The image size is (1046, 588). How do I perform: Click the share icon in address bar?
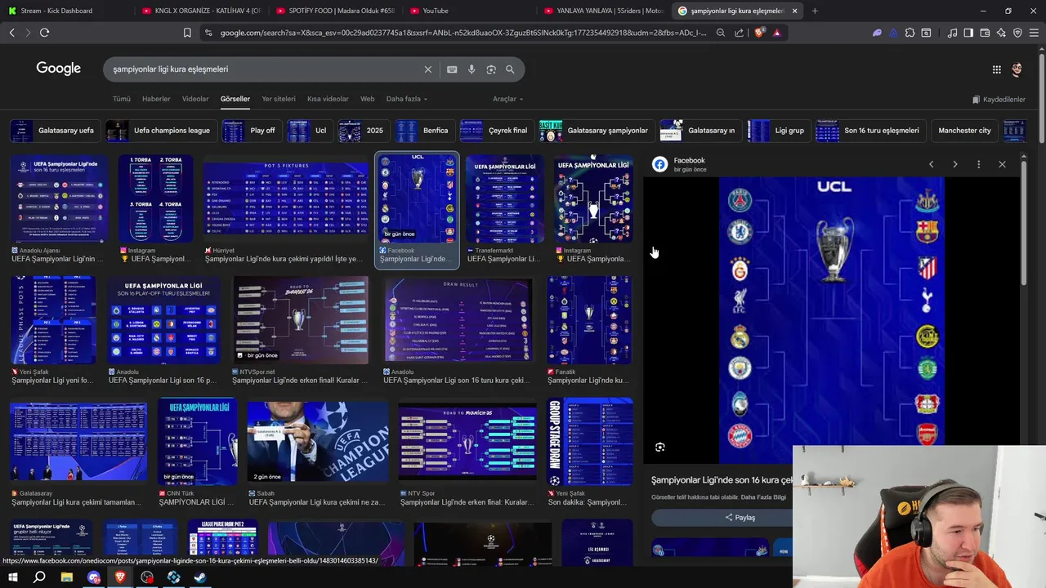(740, 33)
